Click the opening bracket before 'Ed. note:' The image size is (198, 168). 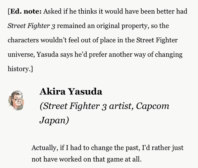[9, 12]
